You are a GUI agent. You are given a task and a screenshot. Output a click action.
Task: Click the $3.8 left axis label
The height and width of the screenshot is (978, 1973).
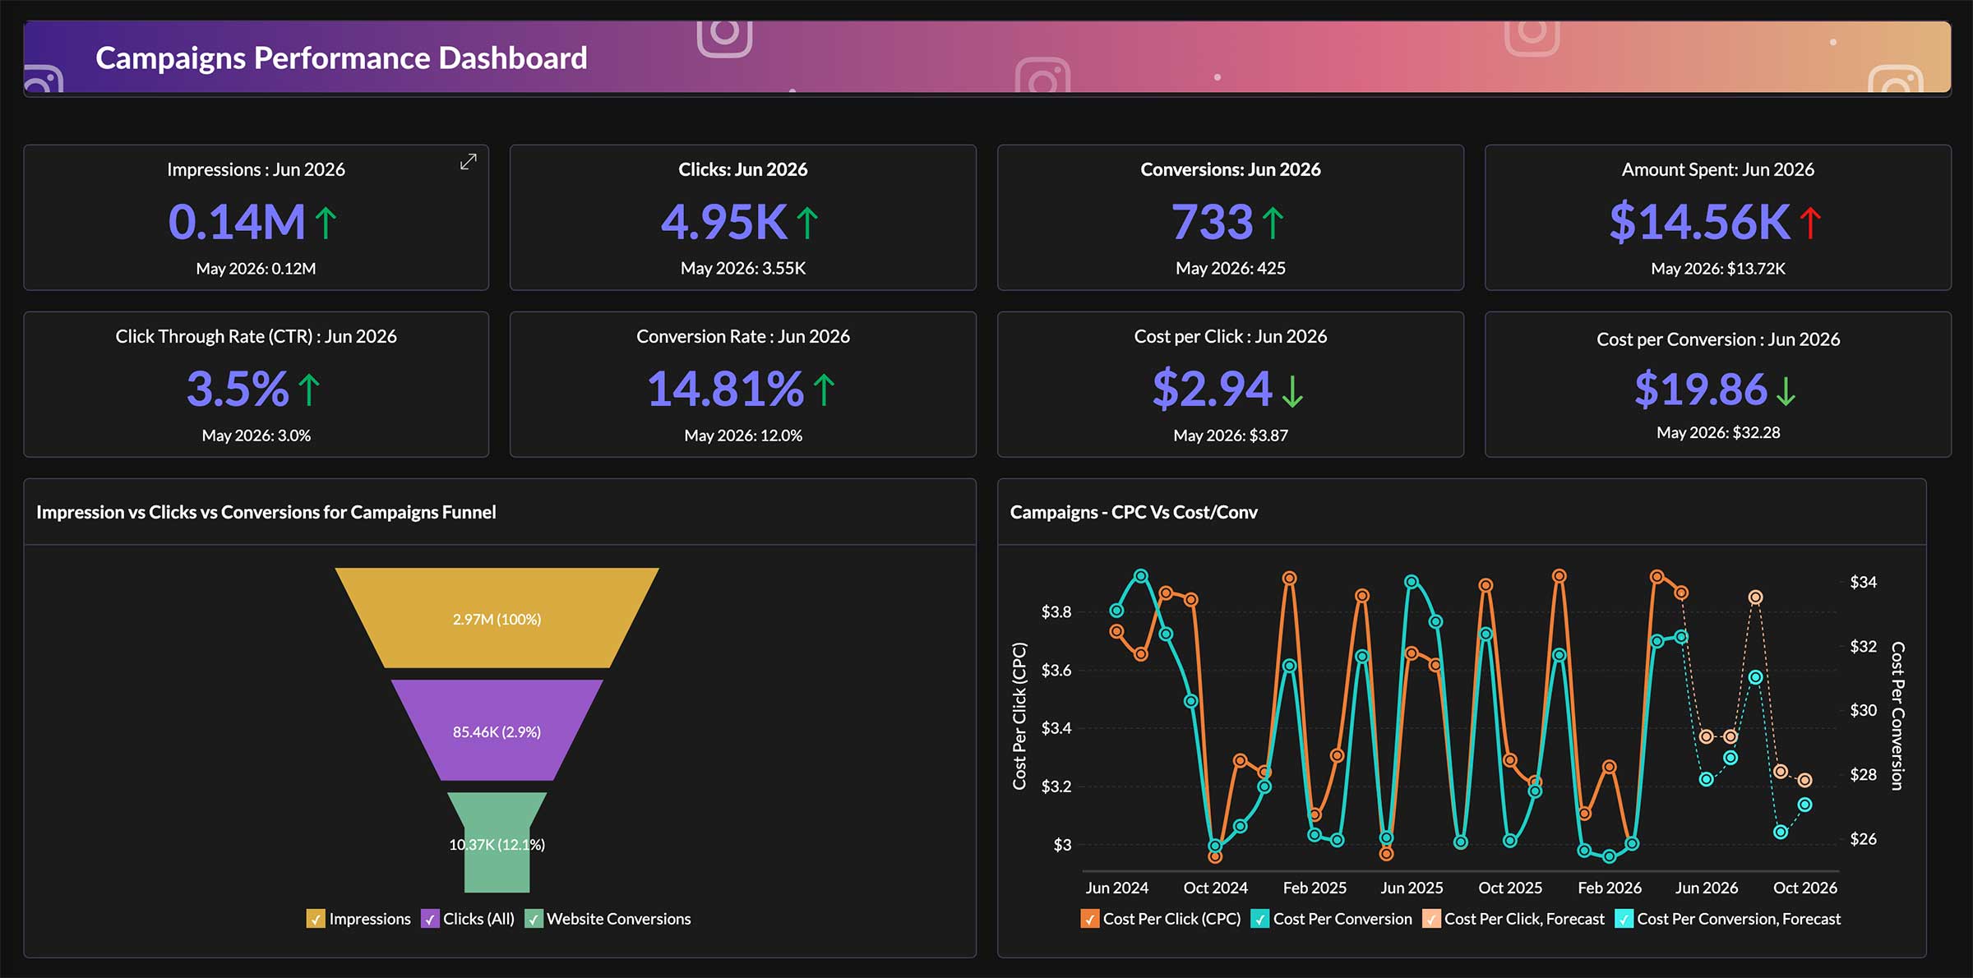(1056, 611)
